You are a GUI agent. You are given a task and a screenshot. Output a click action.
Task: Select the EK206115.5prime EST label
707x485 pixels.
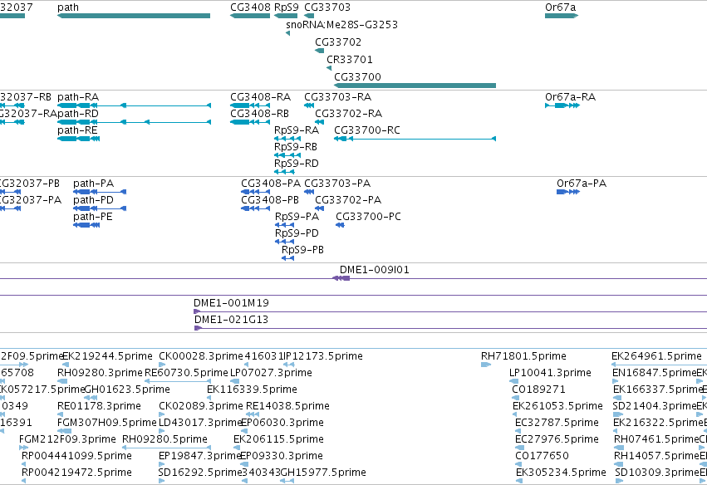[278, 439]
